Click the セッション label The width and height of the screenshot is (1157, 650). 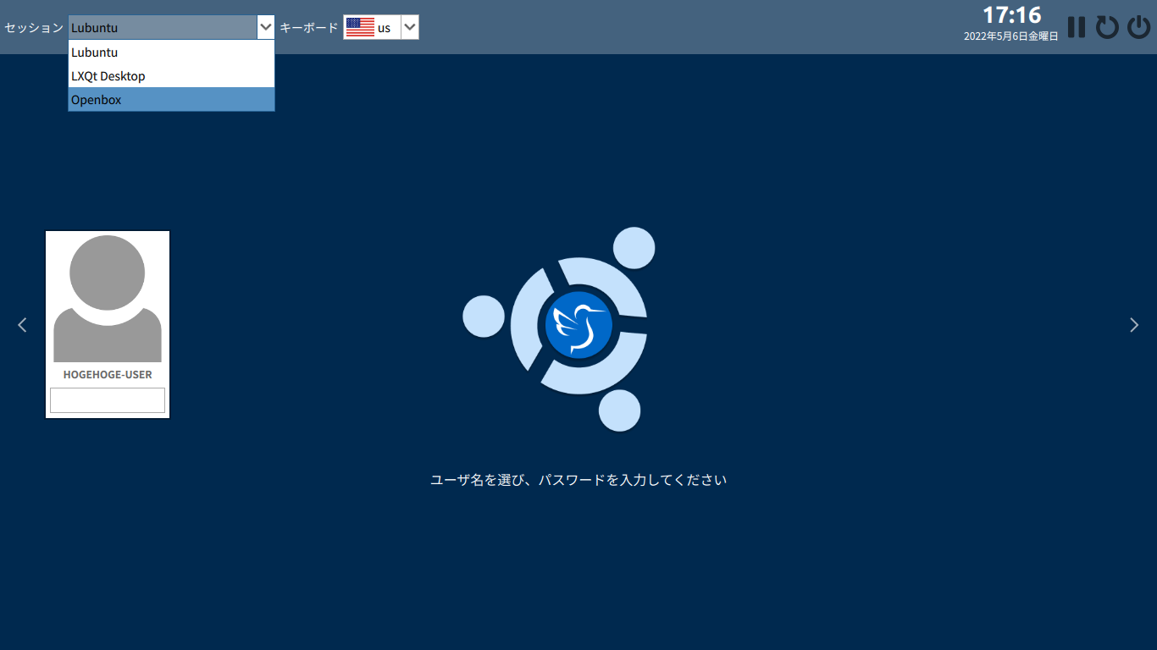pos(34,27)
